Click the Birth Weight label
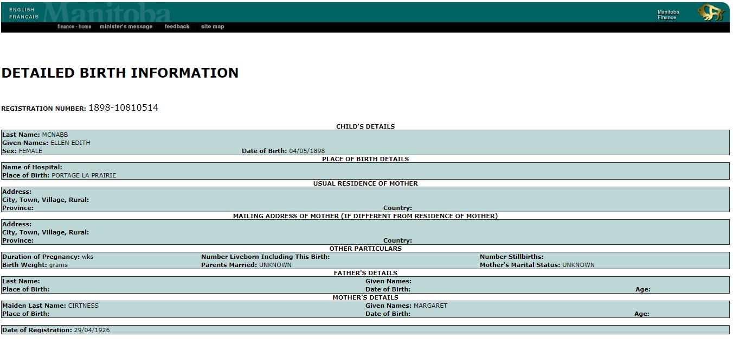733x343 pixels. point(25,265)
